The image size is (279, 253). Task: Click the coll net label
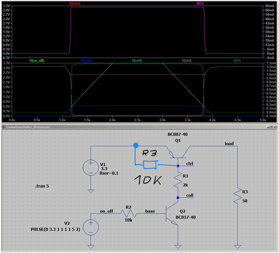(x=190, y=195)
